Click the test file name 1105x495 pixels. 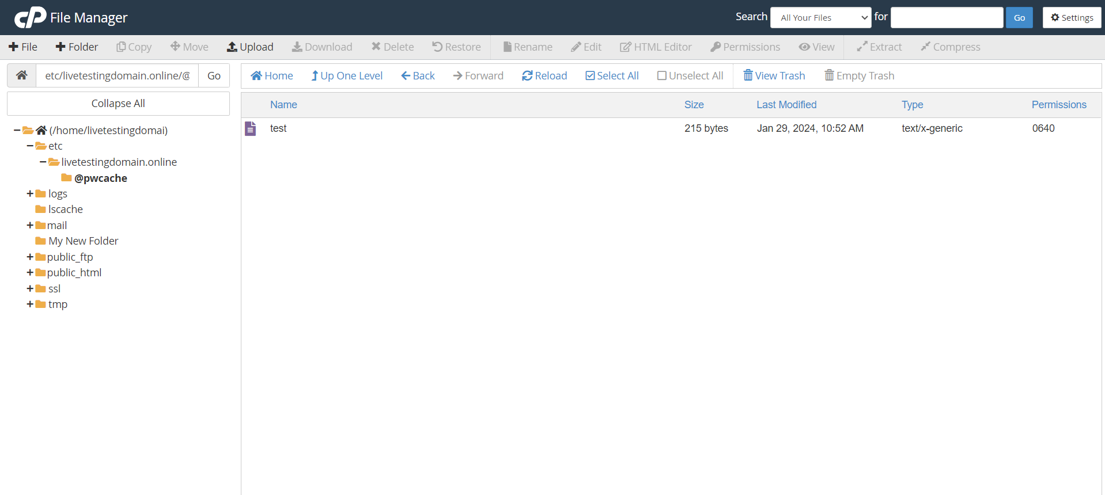click(278, 128)
